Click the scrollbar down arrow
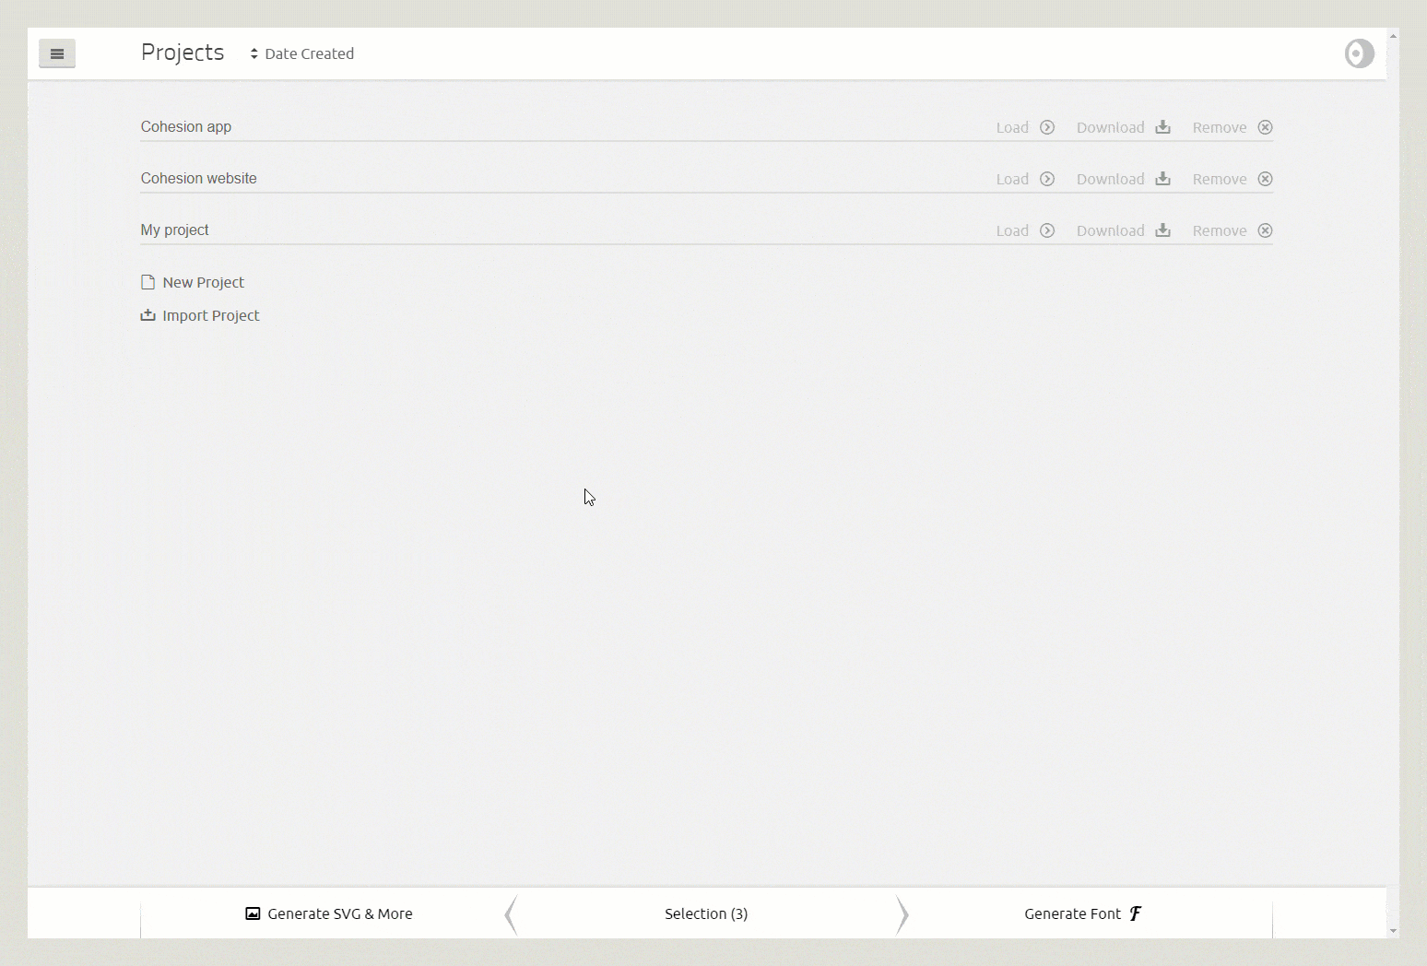This screenshot has width=1427, height=966. pyautogui.click(x=1393, y=931)
